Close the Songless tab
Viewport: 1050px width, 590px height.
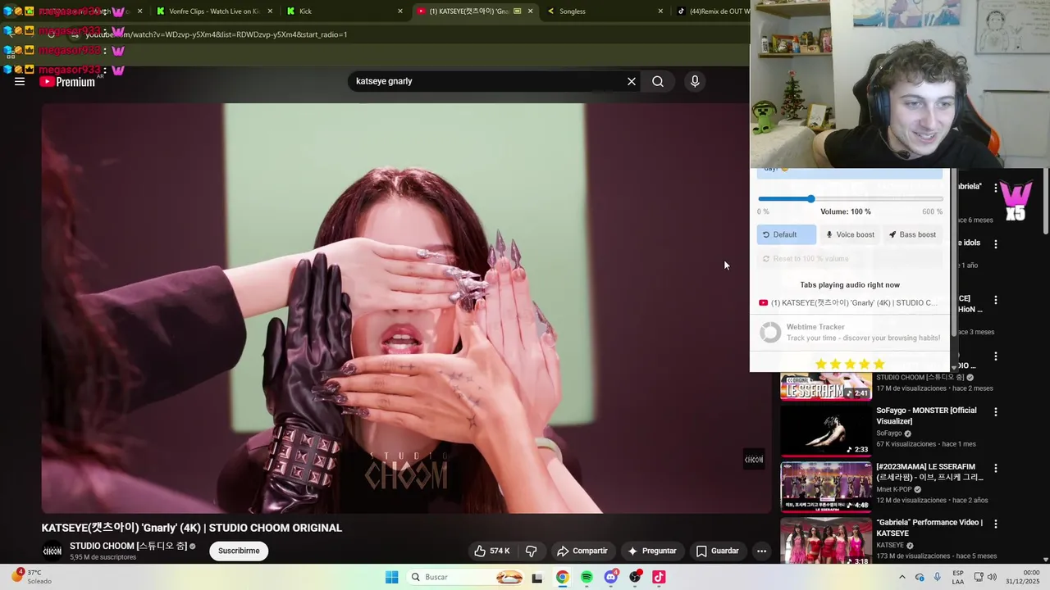click(x=660, y=11)
